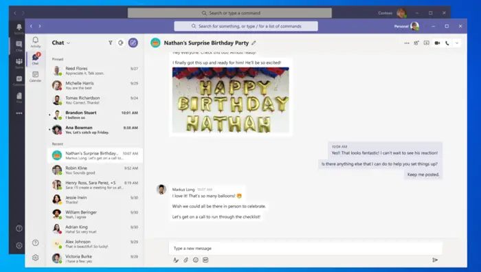This screenshot has height=272, width=481.
Task: Open Activity in background Teams window
Action: pos(19,29)
